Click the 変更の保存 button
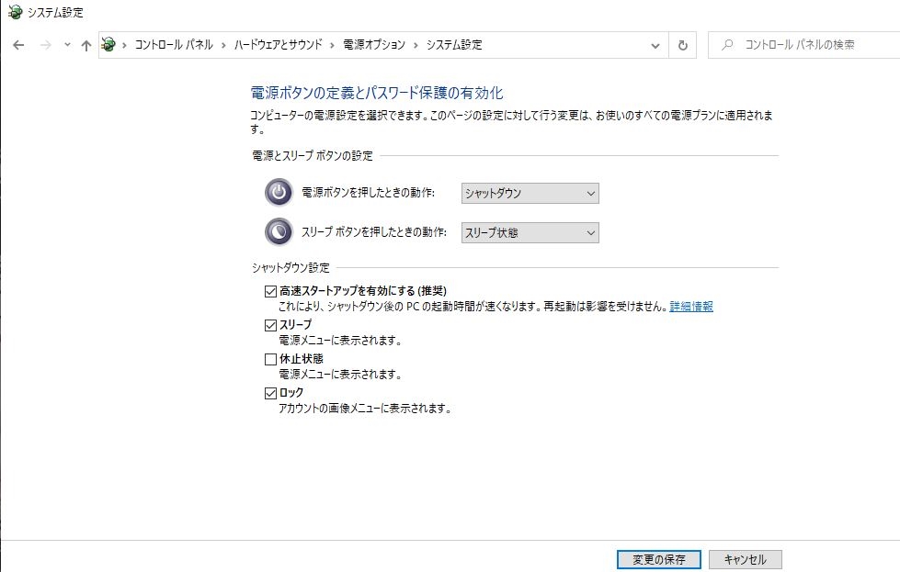Image resolution: width=900 pixels, height=572 pixels. click(659, 559)
